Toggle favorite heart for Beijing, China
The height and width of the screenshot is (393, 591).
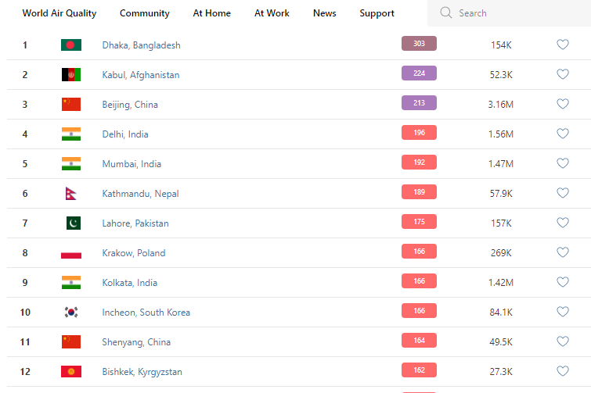[562, 104]
